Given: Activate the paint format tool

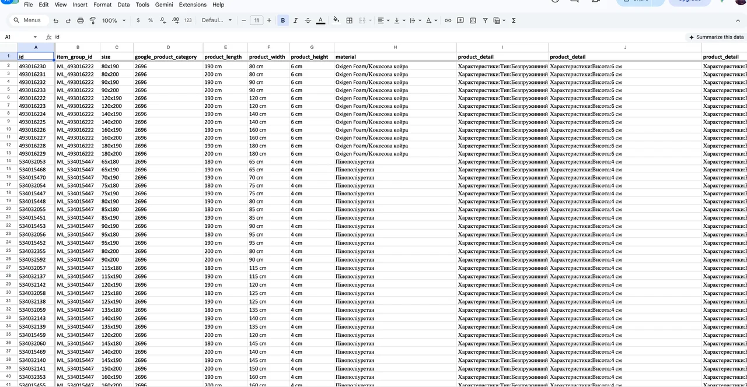Looking at the screenshot, I should pyautogui.click(x=93, y=20).
